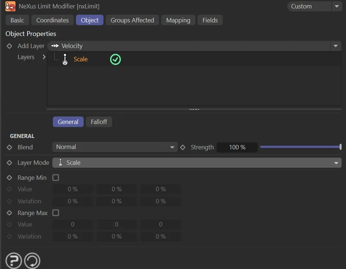Screen dimensions: 346x269
Task: Click the Scale layer icon in list
Action: coord(65,59)
